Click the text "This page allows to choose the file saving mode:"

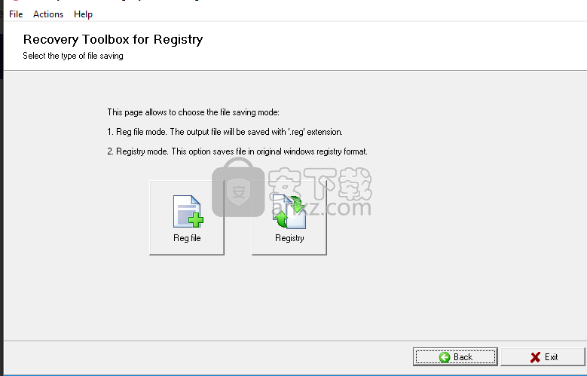tap(193, 112)
